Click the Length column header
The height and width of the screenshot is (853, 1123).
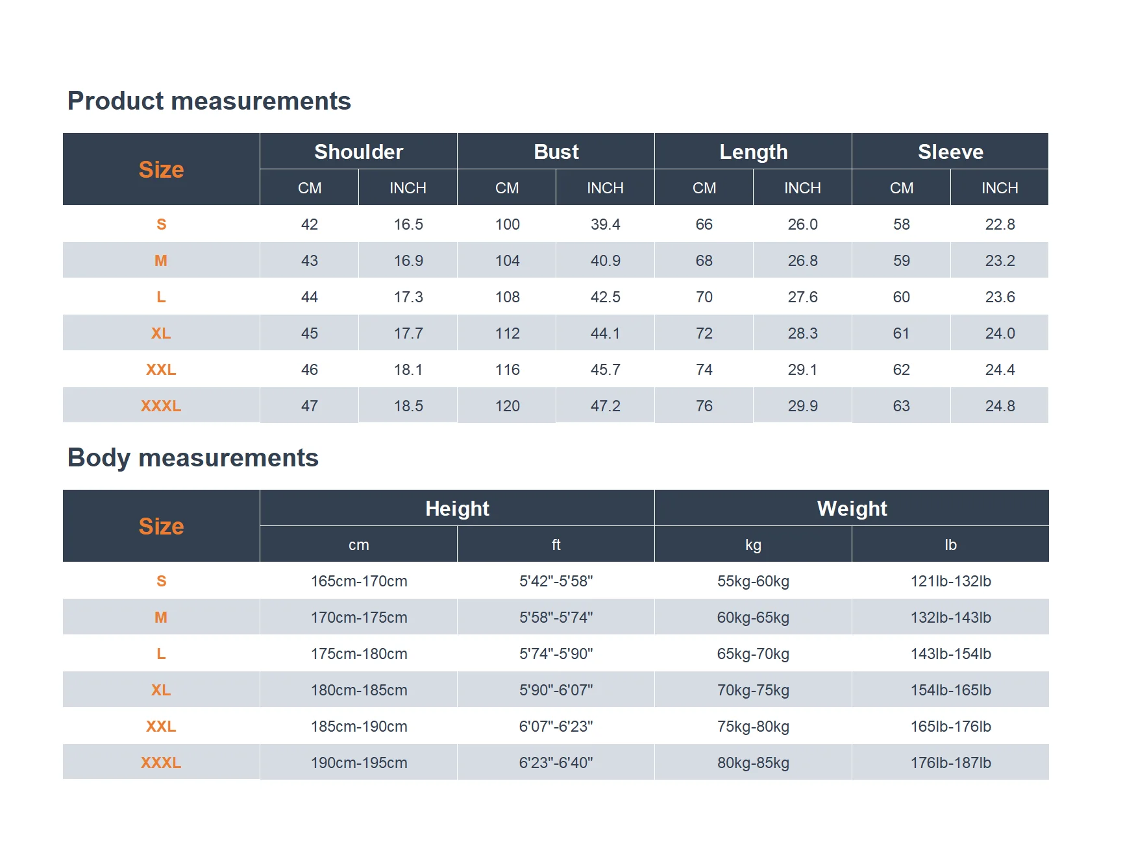tap(753, 151)
